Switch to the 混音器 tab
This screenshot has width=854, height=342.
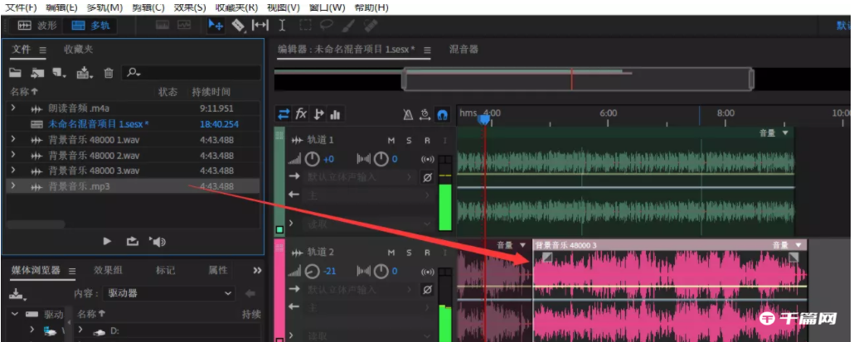[x=463, y=50]
